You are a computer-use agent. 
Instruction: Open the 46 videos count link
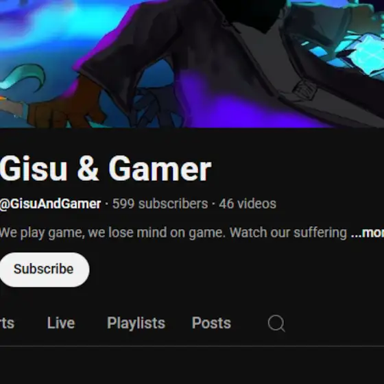click(x=248, y=204)
